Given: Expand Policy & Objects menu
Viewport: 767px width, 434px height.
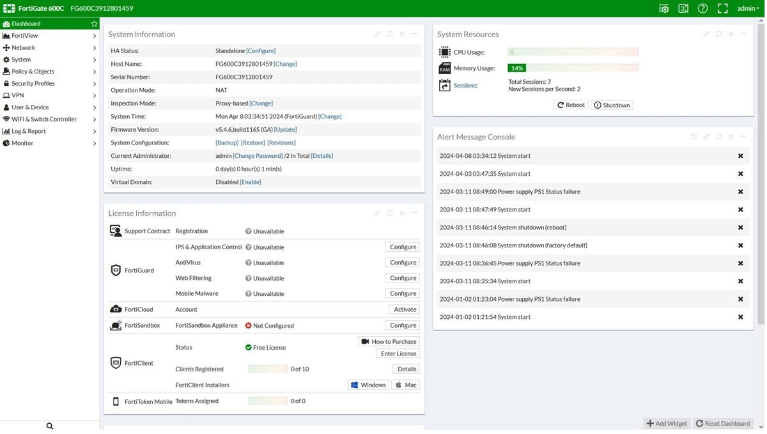Looking at the screenshot, I should click(50, 72).
